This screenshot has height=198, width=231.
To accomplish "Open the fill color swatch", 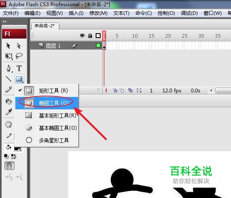I will (x=18, y=149).
